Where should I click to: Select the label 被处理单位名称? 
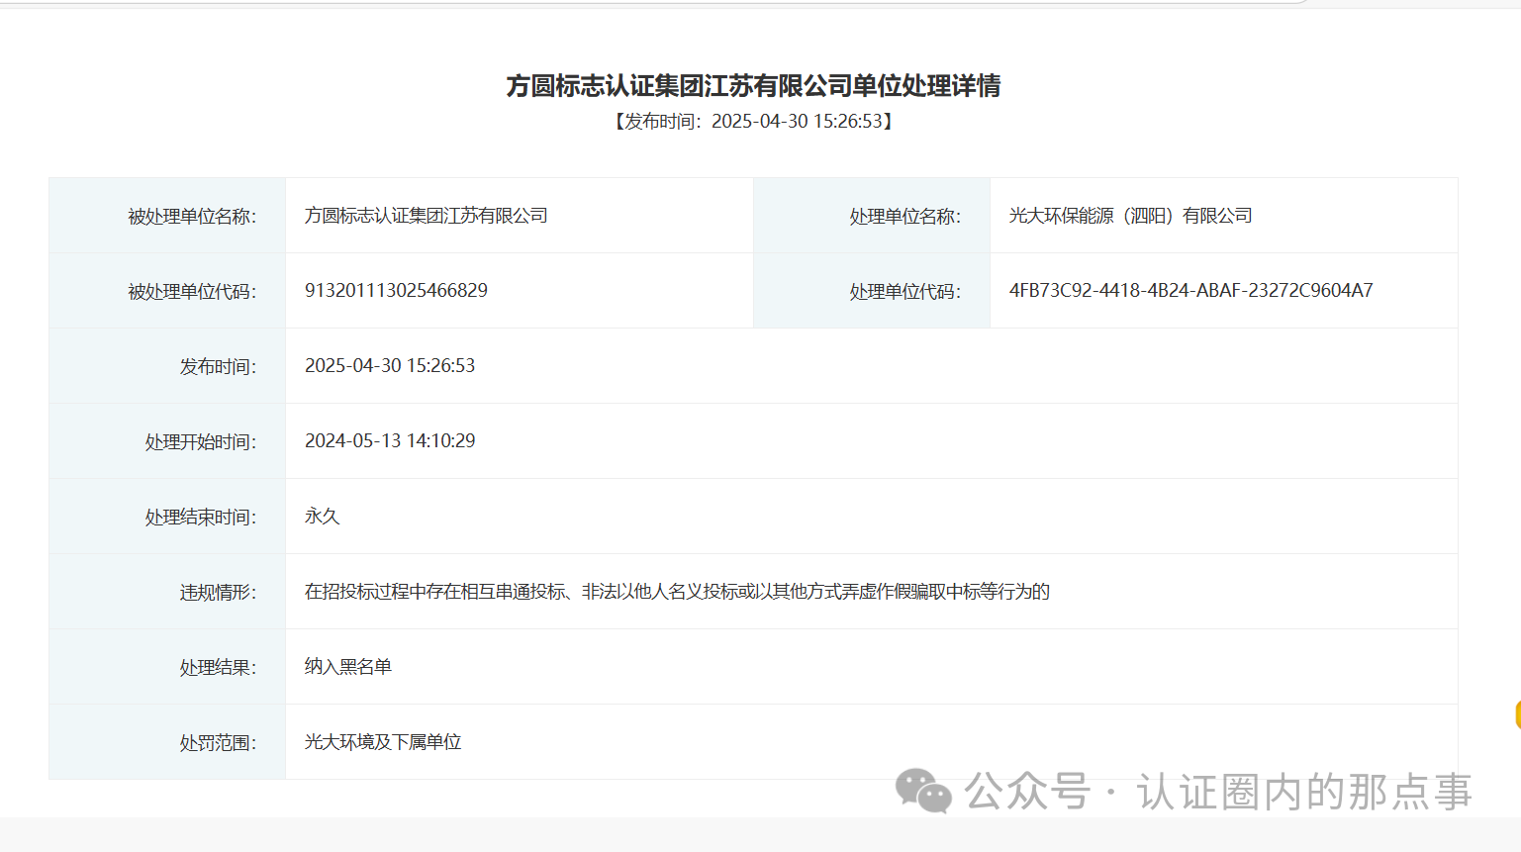tap(192, 216)
